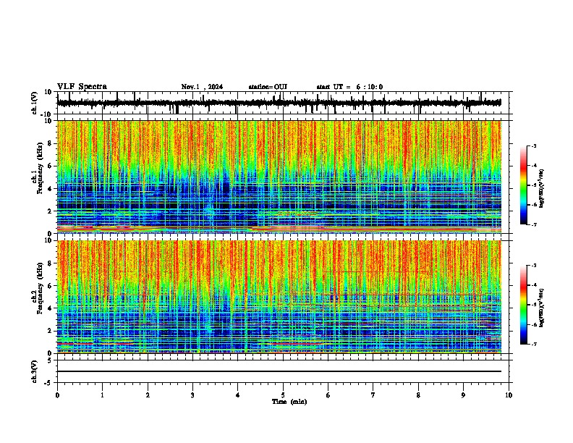Click time-axis tick label "9"

pos(463,395)
